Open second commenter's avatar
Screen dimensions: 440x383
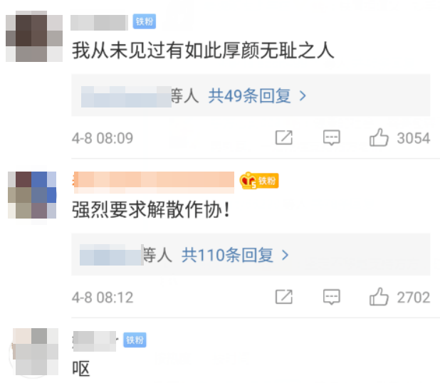click(32, 195)
